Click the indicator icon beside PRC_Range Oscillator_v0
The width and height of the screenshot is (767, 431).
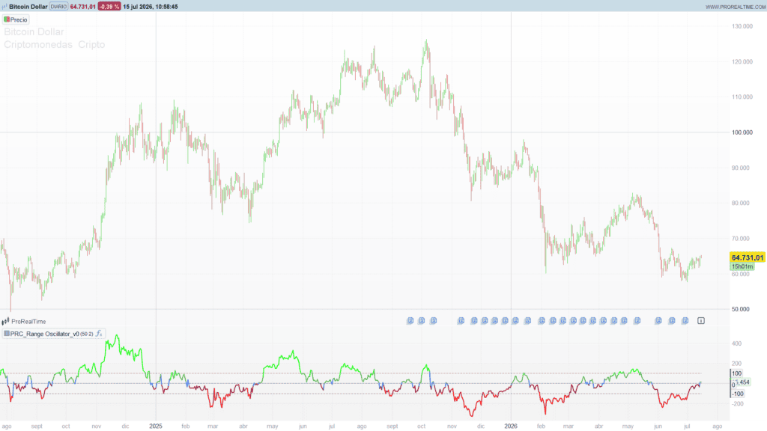click(6, 334)
